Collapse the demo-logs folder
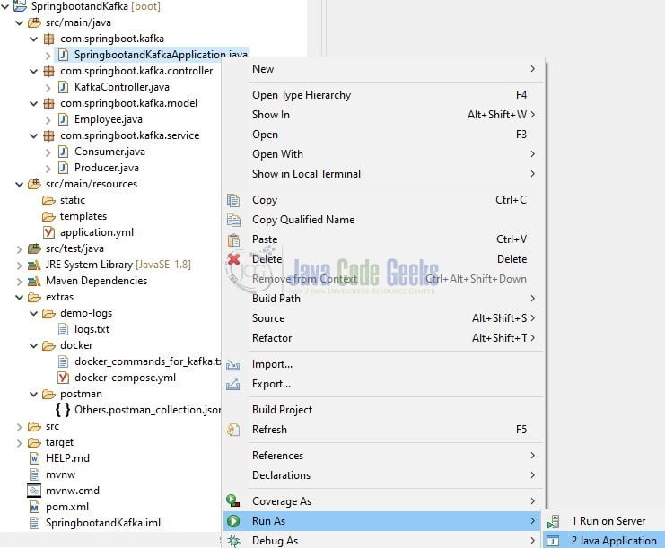The width and height of the screenshot is (665, 548). [33, 314]
